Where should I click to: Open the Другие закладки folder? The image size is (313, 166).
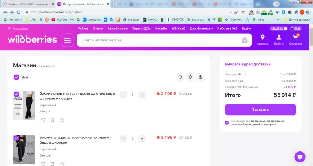click(297, 19)
